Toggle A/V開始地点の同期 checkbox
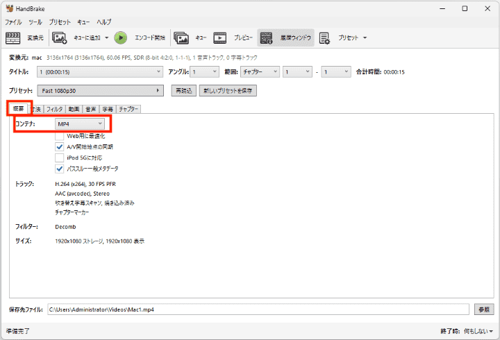500x340 pixels. 59,147
